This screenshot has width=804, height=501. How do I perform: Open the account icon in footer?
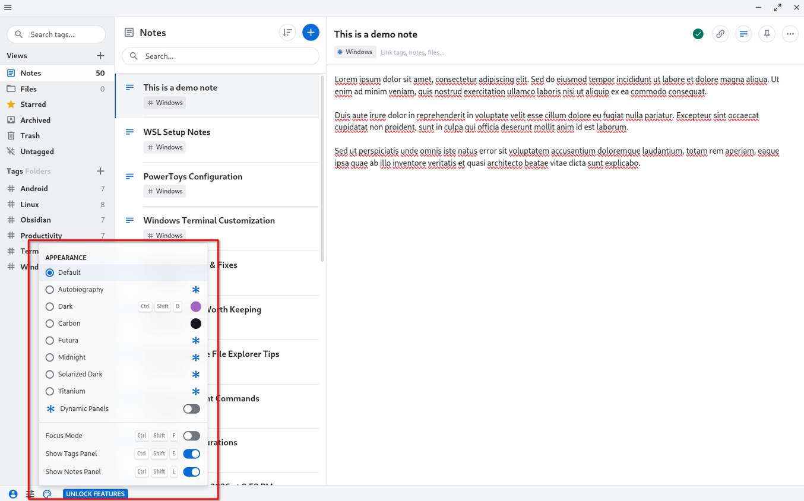13,494
